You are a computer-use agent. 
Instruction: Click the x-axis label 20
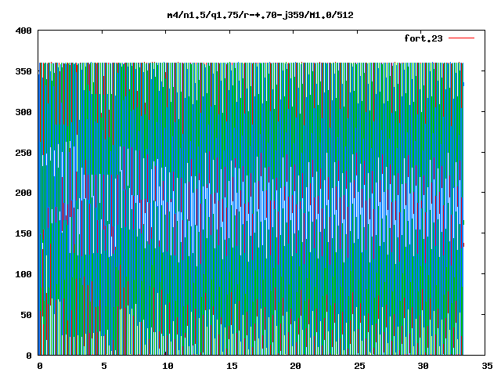tap(296, 366)
